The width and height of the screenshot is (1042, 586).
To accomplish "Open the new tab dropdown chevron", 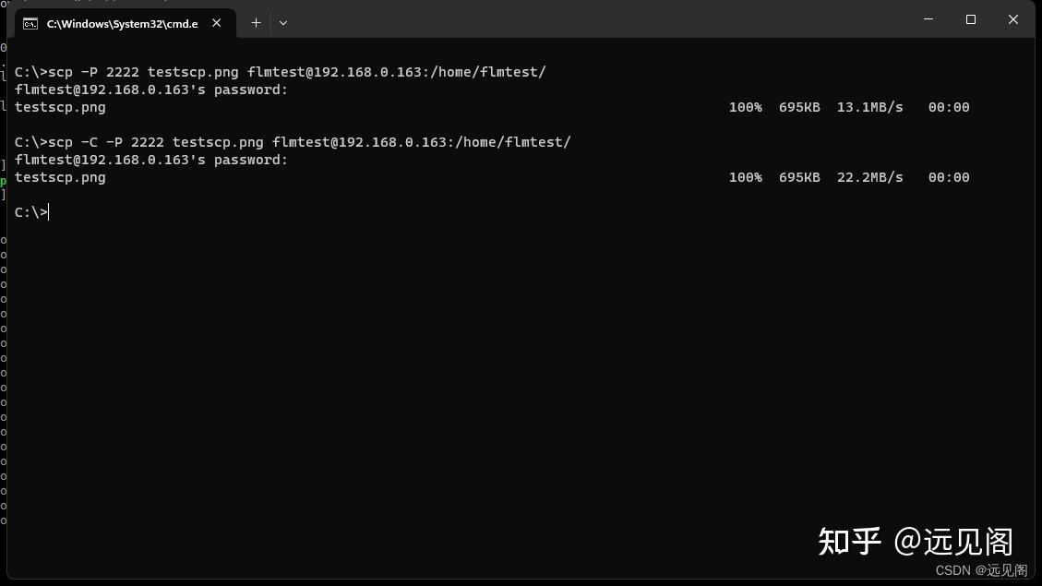I will (283, 23).
